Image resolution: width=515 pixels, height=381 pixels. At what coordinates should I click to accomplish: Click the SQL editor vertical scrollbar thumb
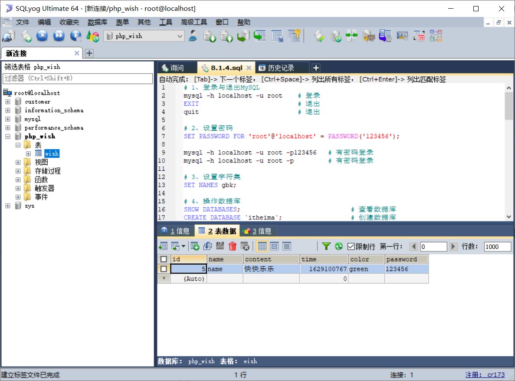click(x=509, y=106)
